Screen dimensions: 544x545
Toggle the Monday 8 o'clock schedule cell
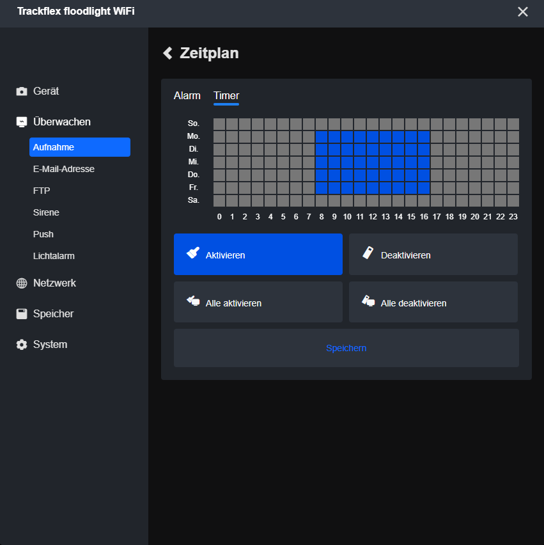pyautogui.click(x=322, y=137)
